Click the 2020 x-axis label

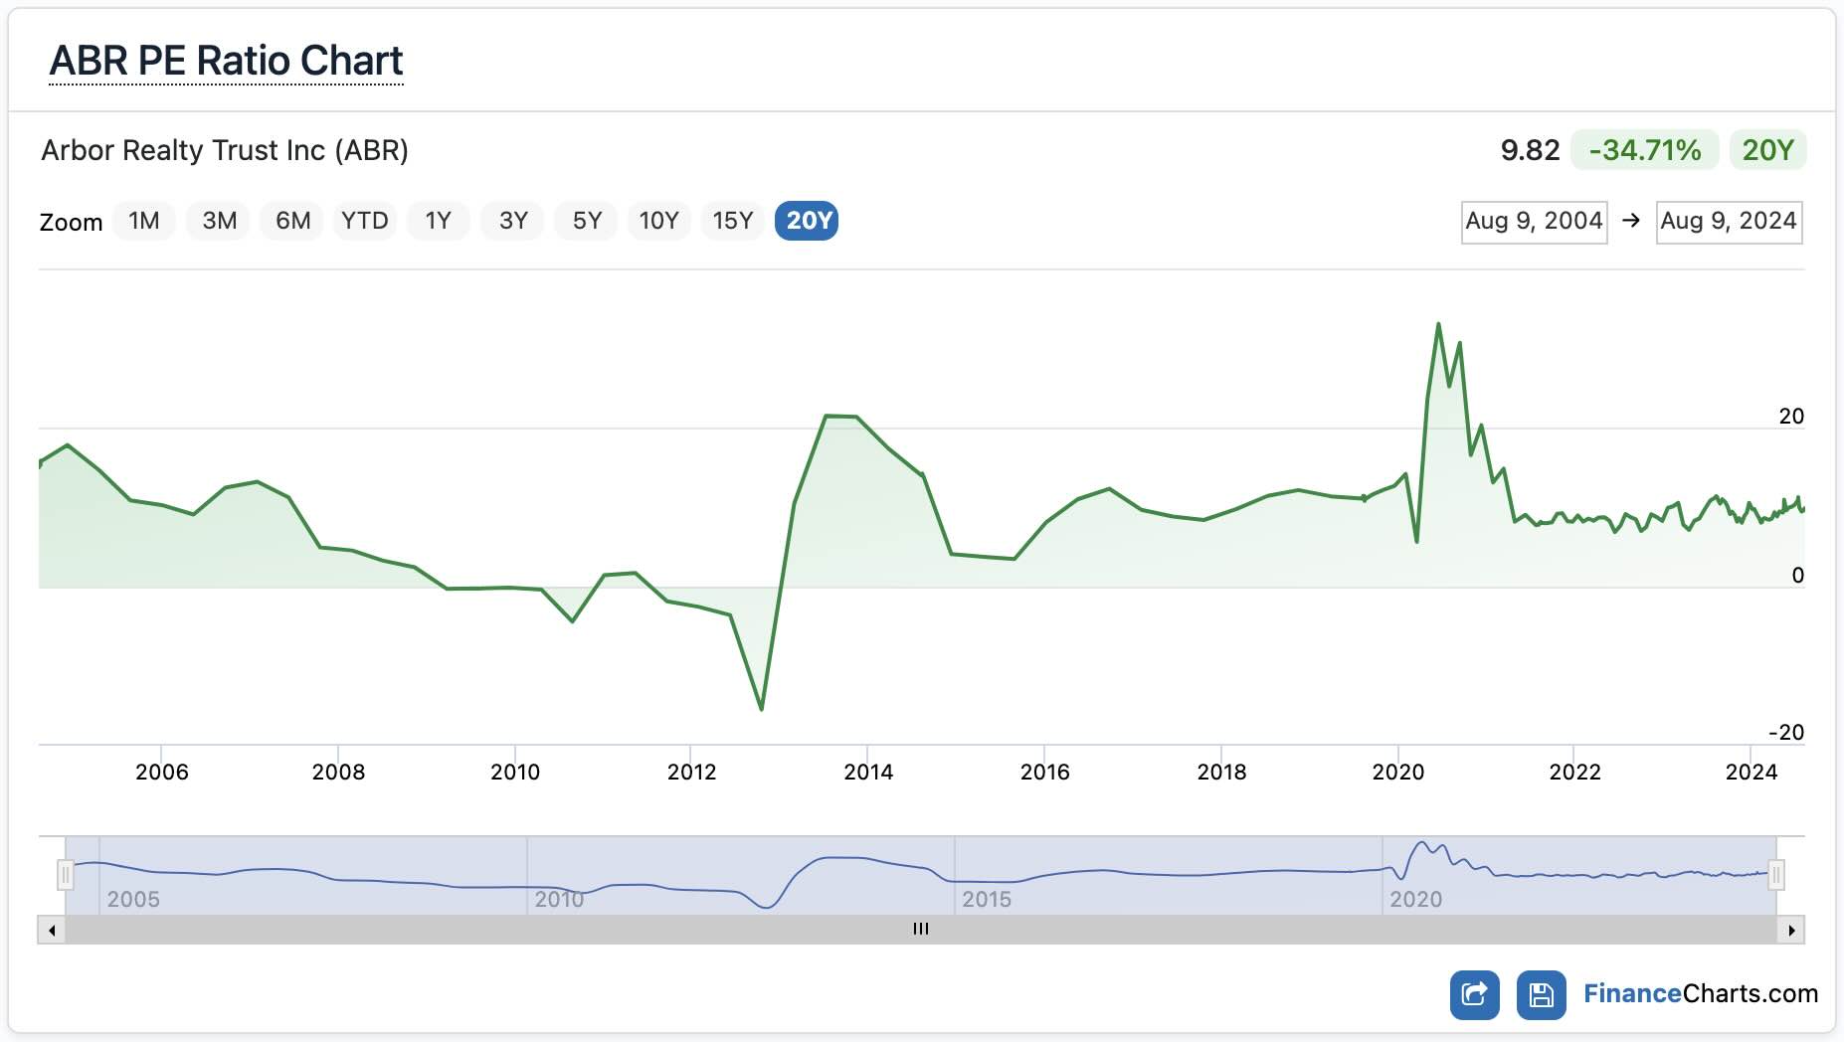click(1397, 772)
